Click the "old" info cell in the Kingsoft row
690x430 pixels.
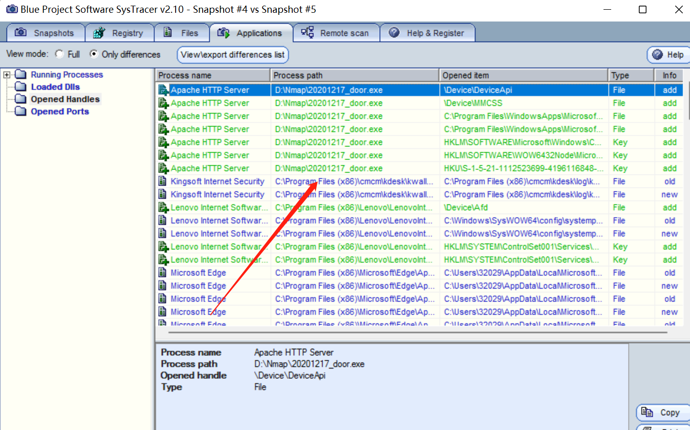(x=670, y=181)
